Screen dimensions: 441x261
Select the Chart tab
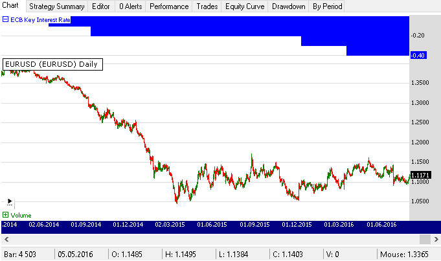pos(12,6)
